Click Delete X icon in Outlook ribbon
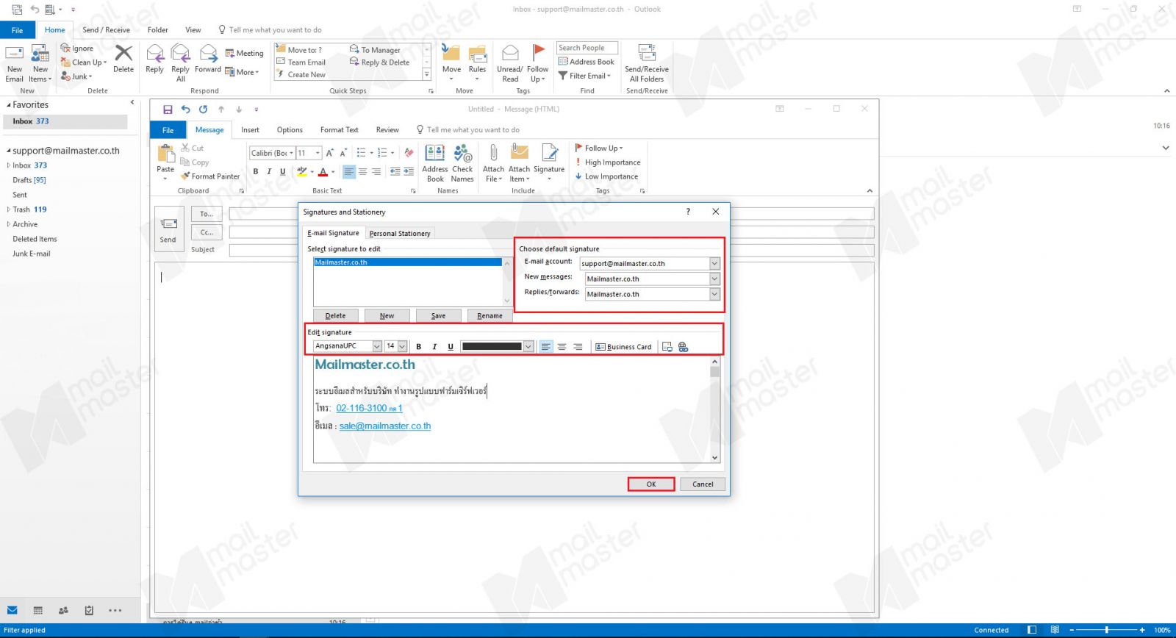1176x638 pixels. click(x=123, y=53)
